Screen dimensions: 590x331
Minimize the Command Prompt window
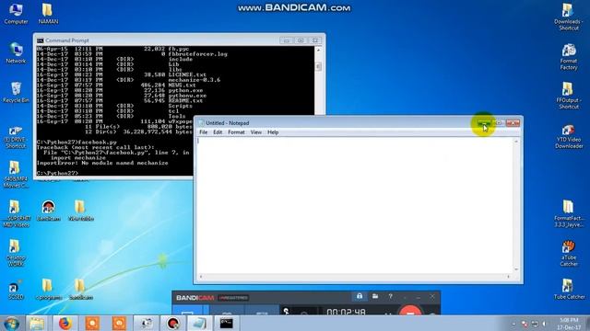coord(287,40)
